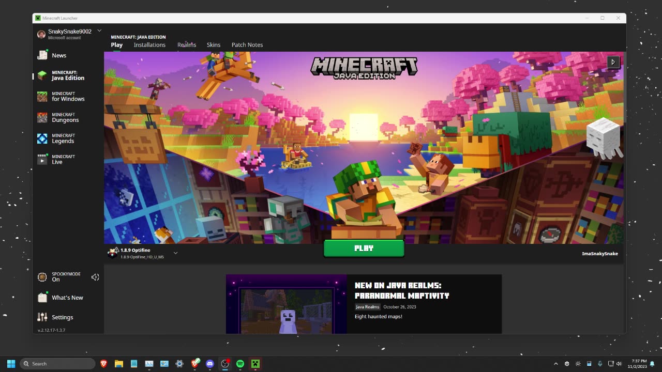Screen dimensions: 662x372
Task: Switch to the Play tab
Action: 117,45
